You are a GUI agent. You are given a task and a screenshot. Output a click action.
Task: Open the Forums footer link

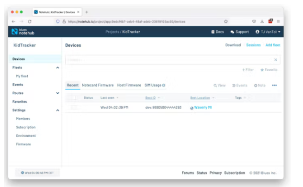(188, 173)
